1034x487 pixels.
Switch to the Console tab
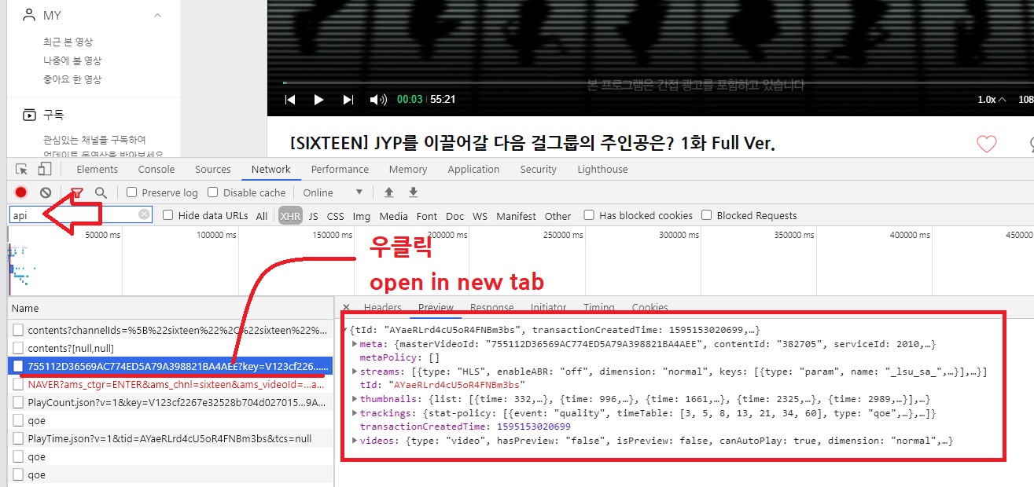point(156,169)
